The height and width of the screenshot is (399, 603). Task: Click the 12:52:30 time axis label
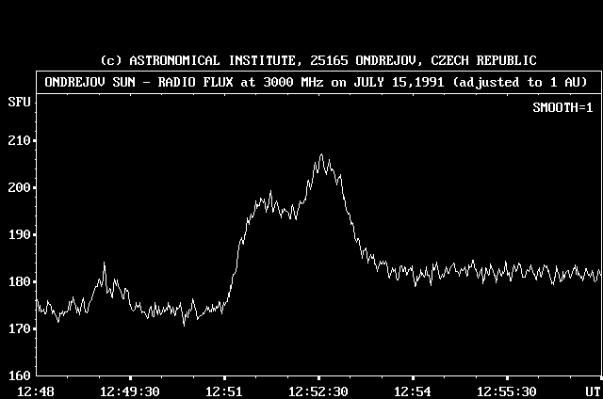(x=318, y=391)
